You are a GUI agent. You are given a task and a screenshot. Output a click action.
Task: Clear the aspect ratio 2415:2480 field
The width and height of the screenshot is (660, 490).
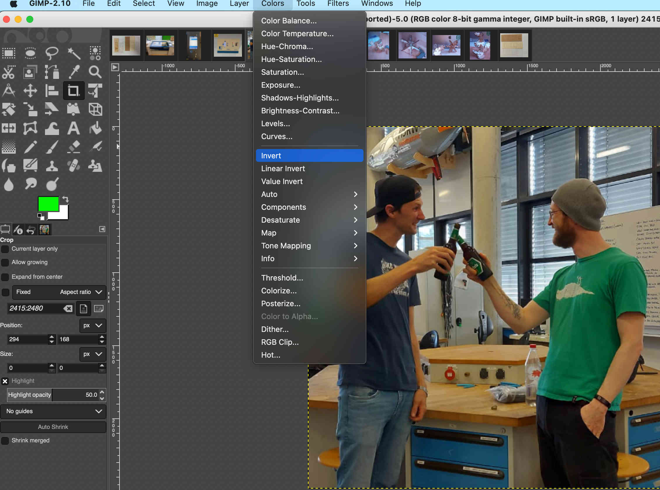pyautogui.click(x=68, y=309)
